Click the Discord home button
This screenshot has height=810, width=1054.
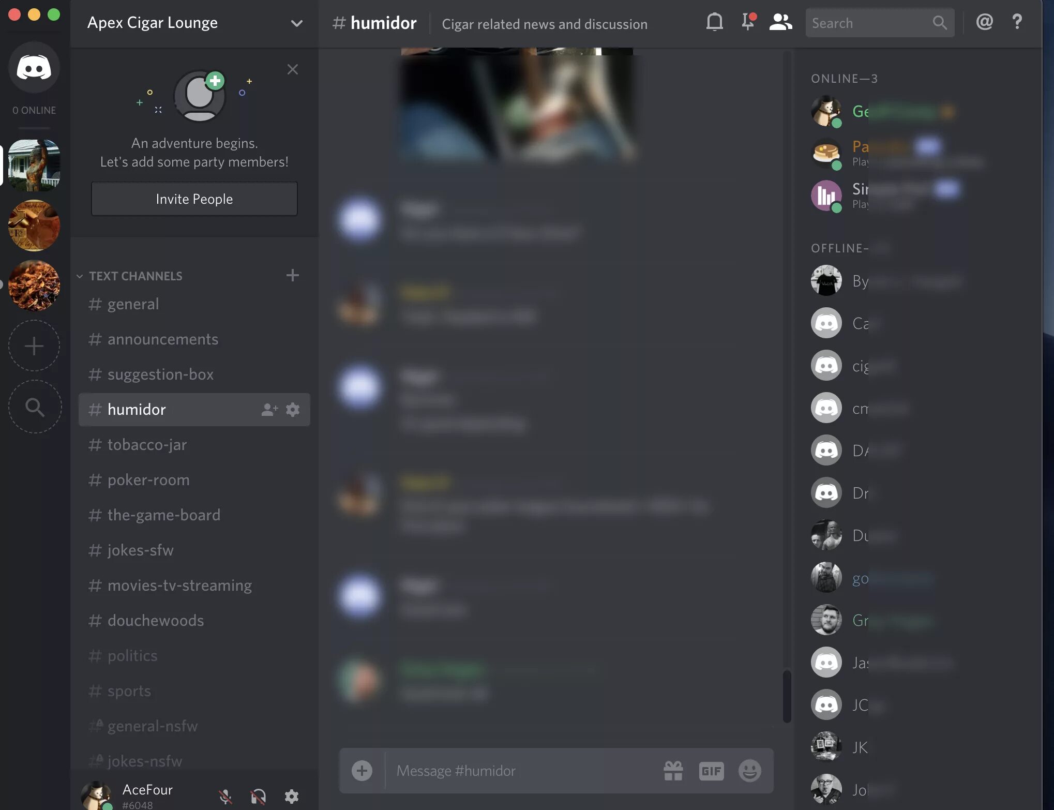pyautogui.click(x=34, y=68)
